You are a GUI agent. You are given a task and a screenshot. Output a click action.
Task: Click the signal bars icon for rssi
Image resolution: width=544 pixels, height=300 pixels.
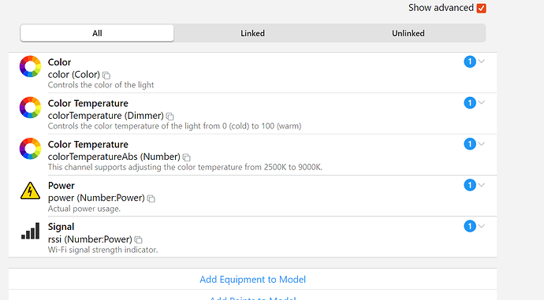point(30,231)
